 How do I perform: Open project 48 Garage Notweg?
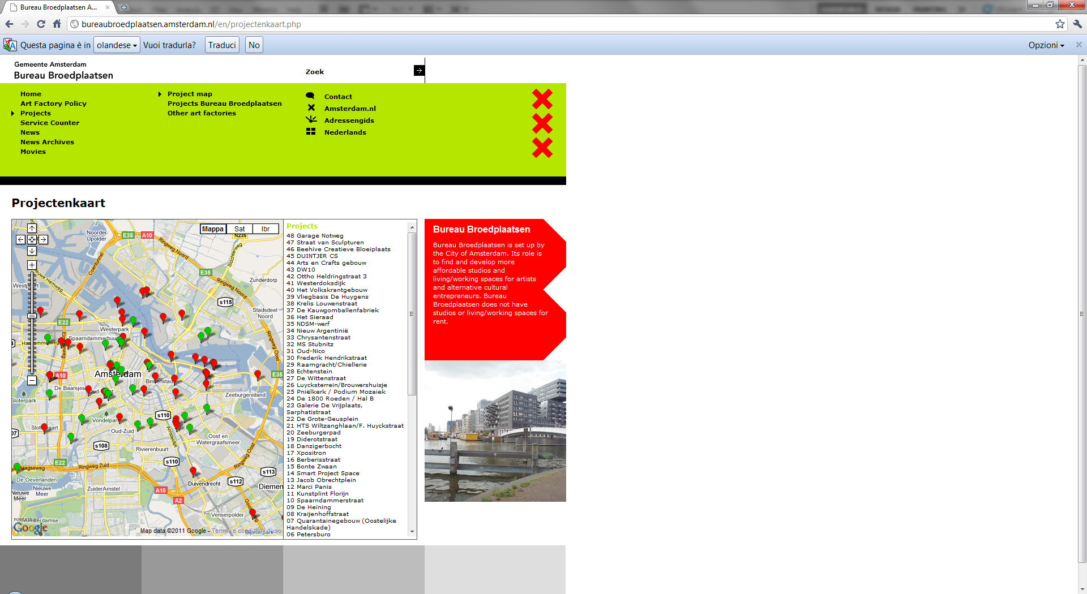pos(315,236)
